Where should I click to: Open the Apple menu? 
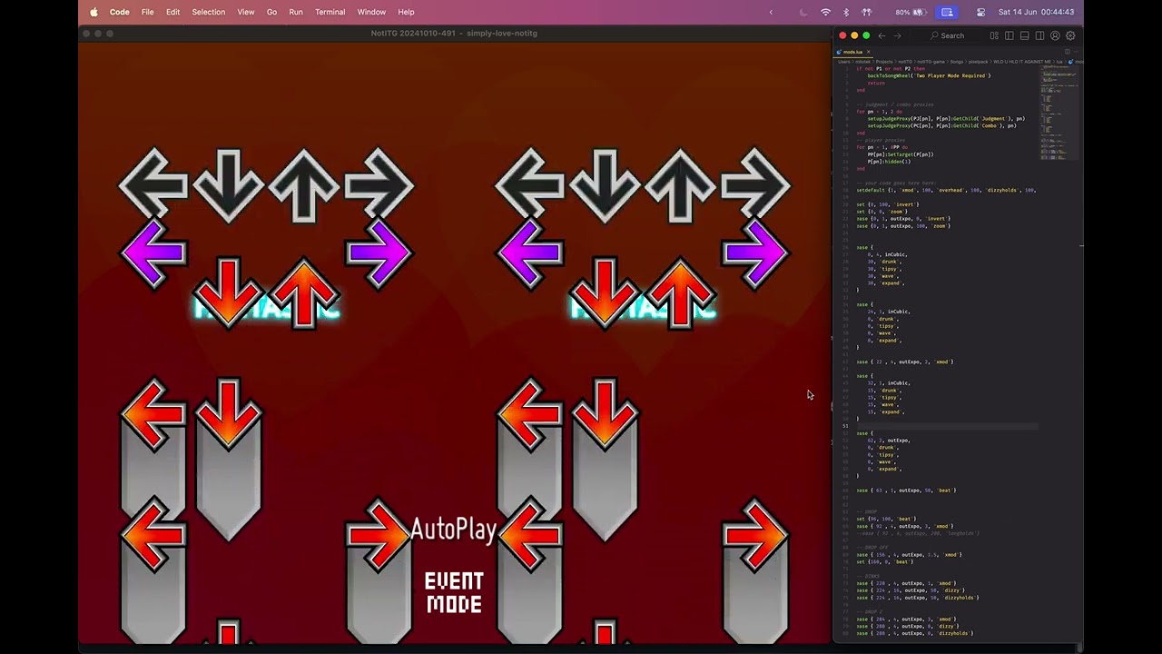[94, 12]
